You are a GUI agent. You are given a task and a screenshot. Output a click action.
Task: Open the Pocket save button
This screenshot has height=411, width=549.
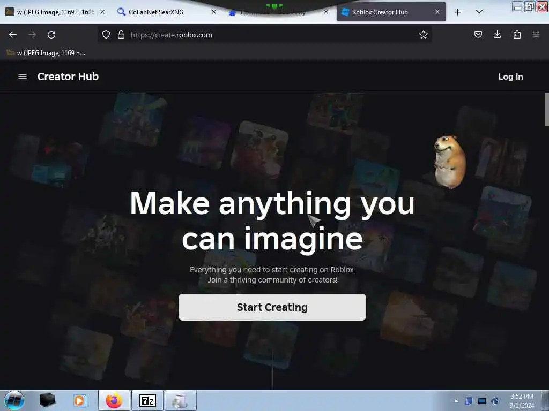pyautogui.click(x=478, y=34)
